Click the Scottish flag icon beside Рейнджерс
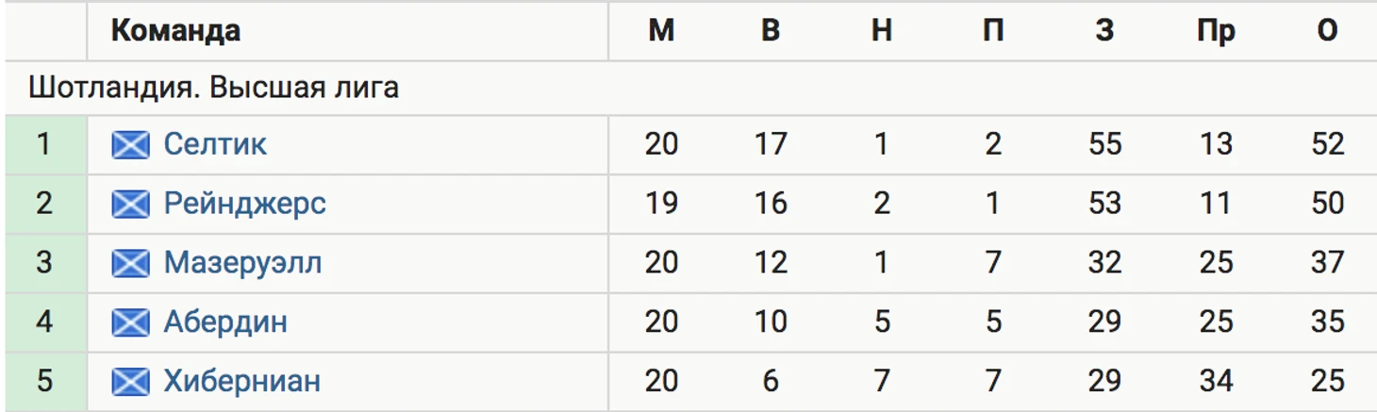1377x412 pixels. click(130, 204)
